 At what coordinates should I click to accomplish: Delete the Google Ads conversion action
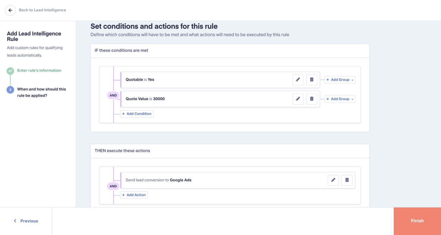pos(347,180)
